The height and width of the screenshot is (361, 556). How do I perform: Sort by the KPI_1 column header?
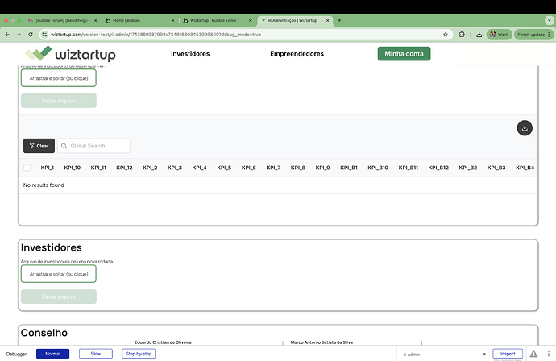(x=48, y=168)
